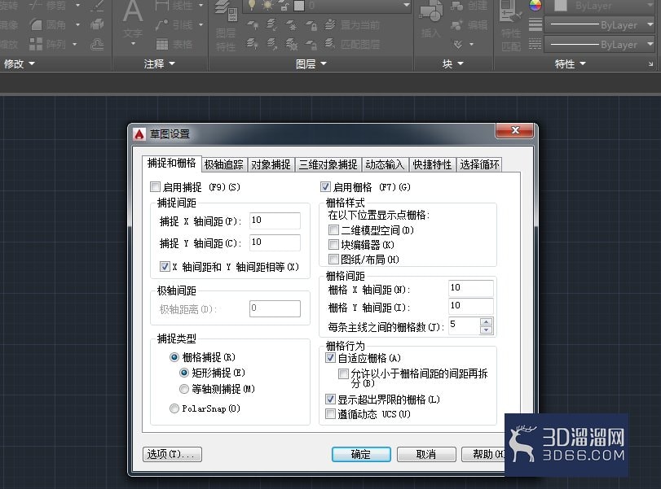This screenshot has width=661, height=489.
Task: Click the lineweight lines icon
Action: (535, 25)
